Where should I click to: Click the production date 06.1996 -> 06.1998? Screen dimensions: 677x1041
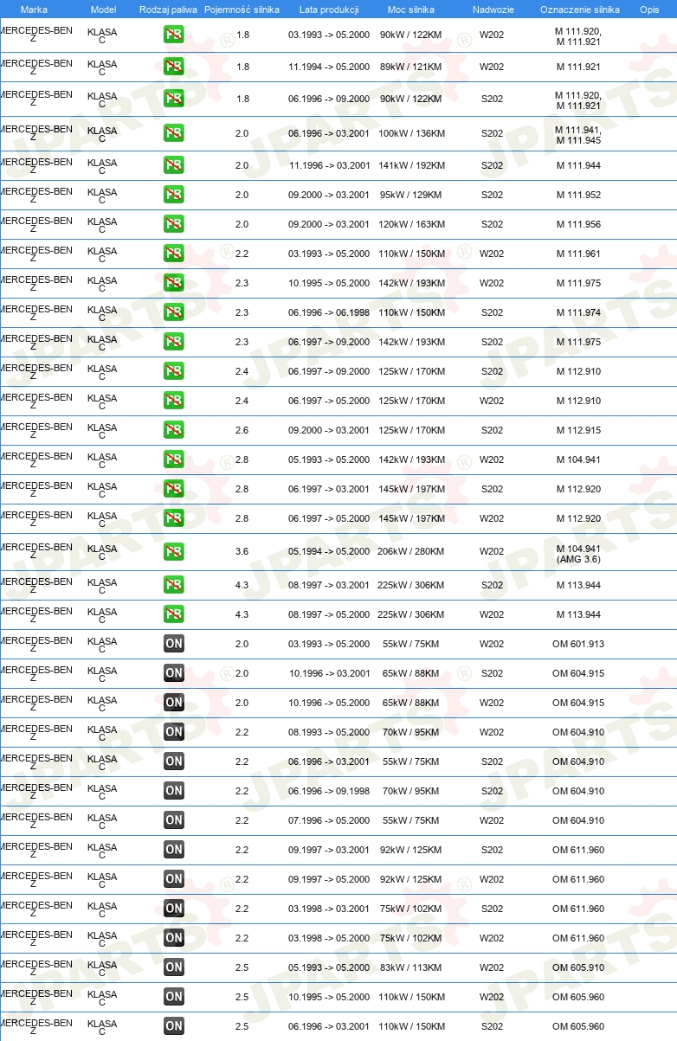point(329,312)
